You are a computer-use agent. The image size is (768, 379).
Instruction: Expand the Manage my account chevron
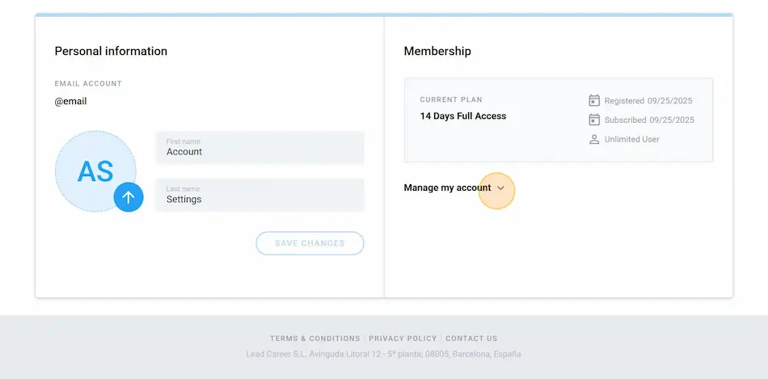pyautogui.click(x=500, y=188)
